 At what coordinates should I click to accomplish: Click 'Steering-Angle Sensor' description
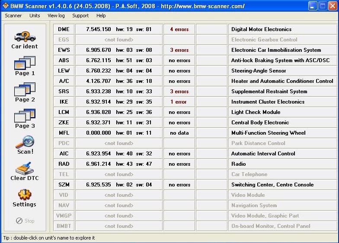(x=259, y=71)
